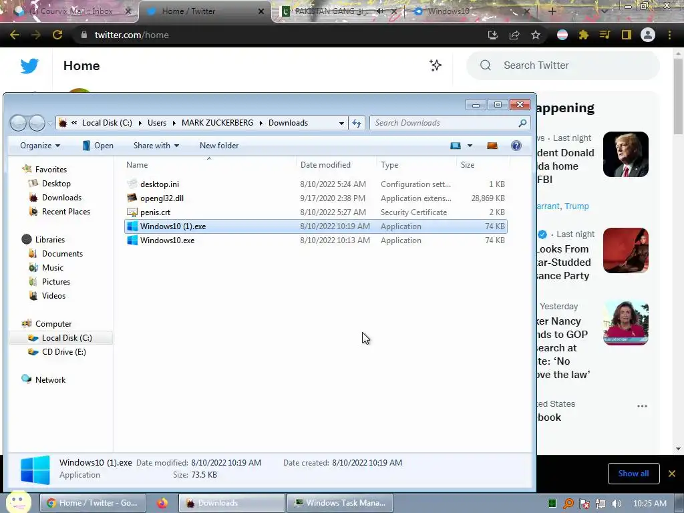Open Explorer help icon
Screen dimensions: 684x513
[516, 146]
